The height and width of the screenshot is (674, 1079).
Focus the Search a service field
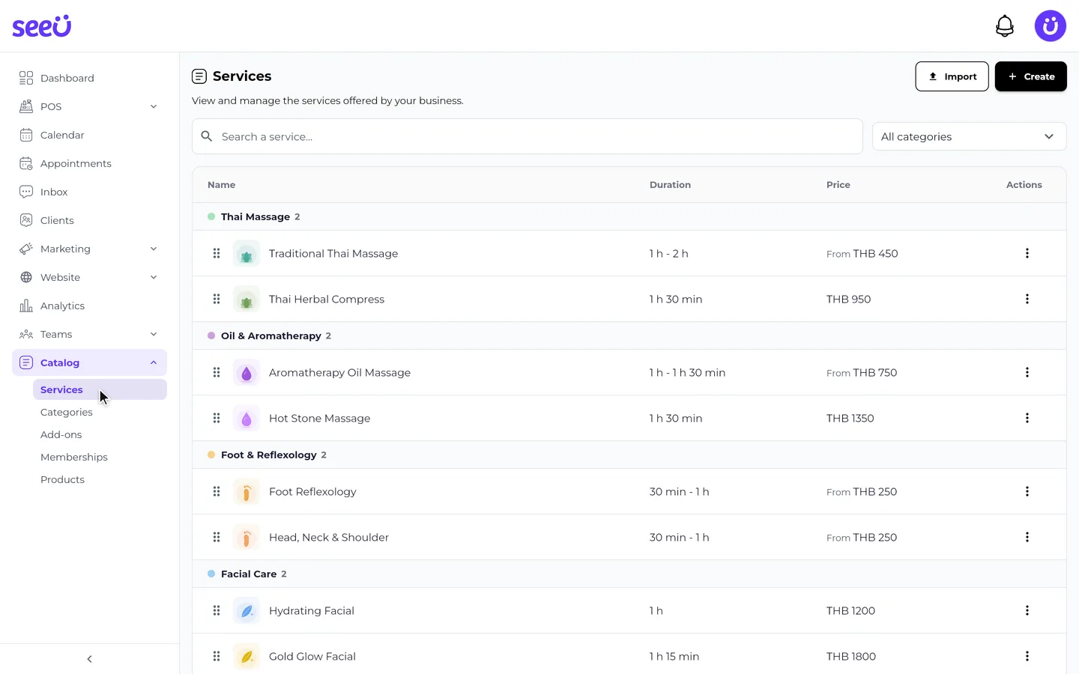pos(528,136)
